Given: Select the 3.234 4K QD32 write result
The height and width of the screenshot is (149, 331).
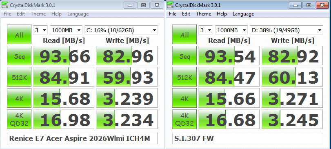Looking at the screenshot, I should [x=127, y=119].
